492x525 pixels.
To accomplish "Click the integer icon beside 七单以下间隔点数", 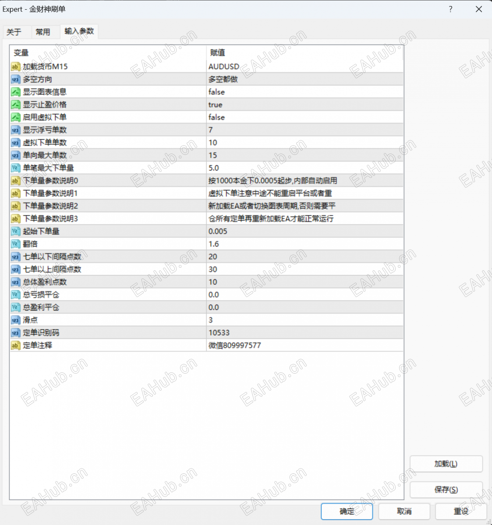I will click(x=15, y=257).
